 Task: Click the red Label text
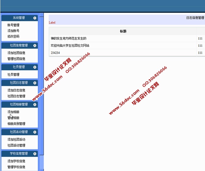tap(52, 22)
